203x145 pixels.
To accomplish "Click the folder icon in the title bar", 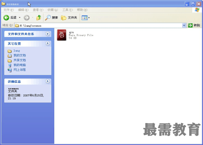I will click(x=4, y=4).
